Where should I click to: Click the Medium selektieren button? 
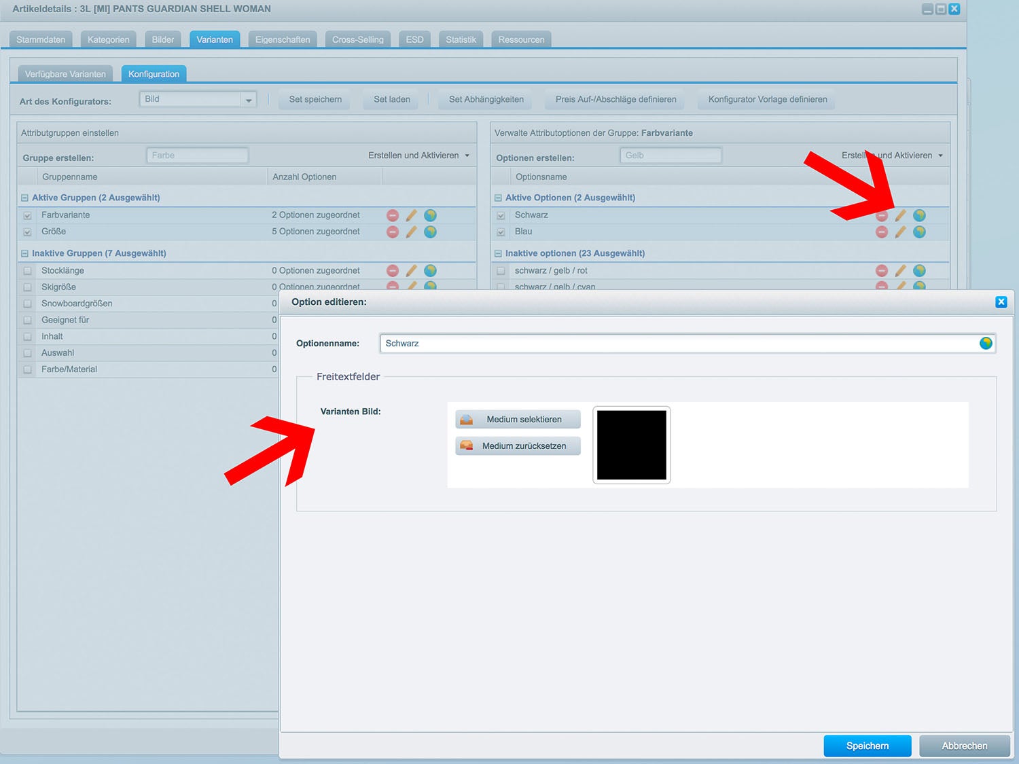pyautogui.click(x=518, y=420)
